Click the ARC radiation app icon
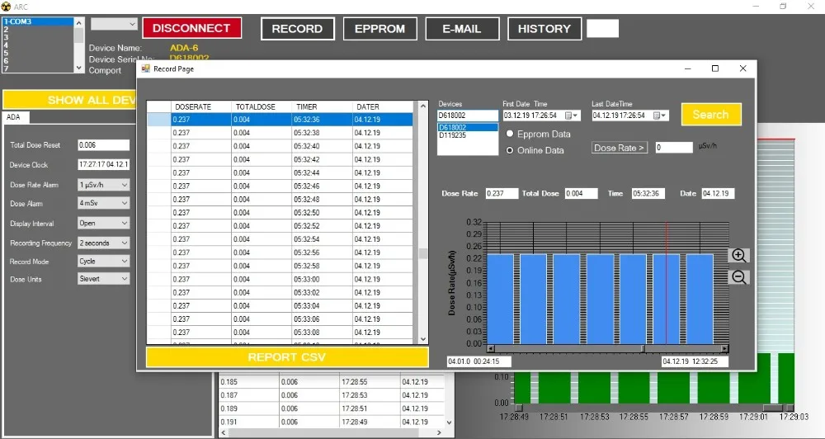Image resolution: width=825 pixels, height=439 pixels. 7,7
